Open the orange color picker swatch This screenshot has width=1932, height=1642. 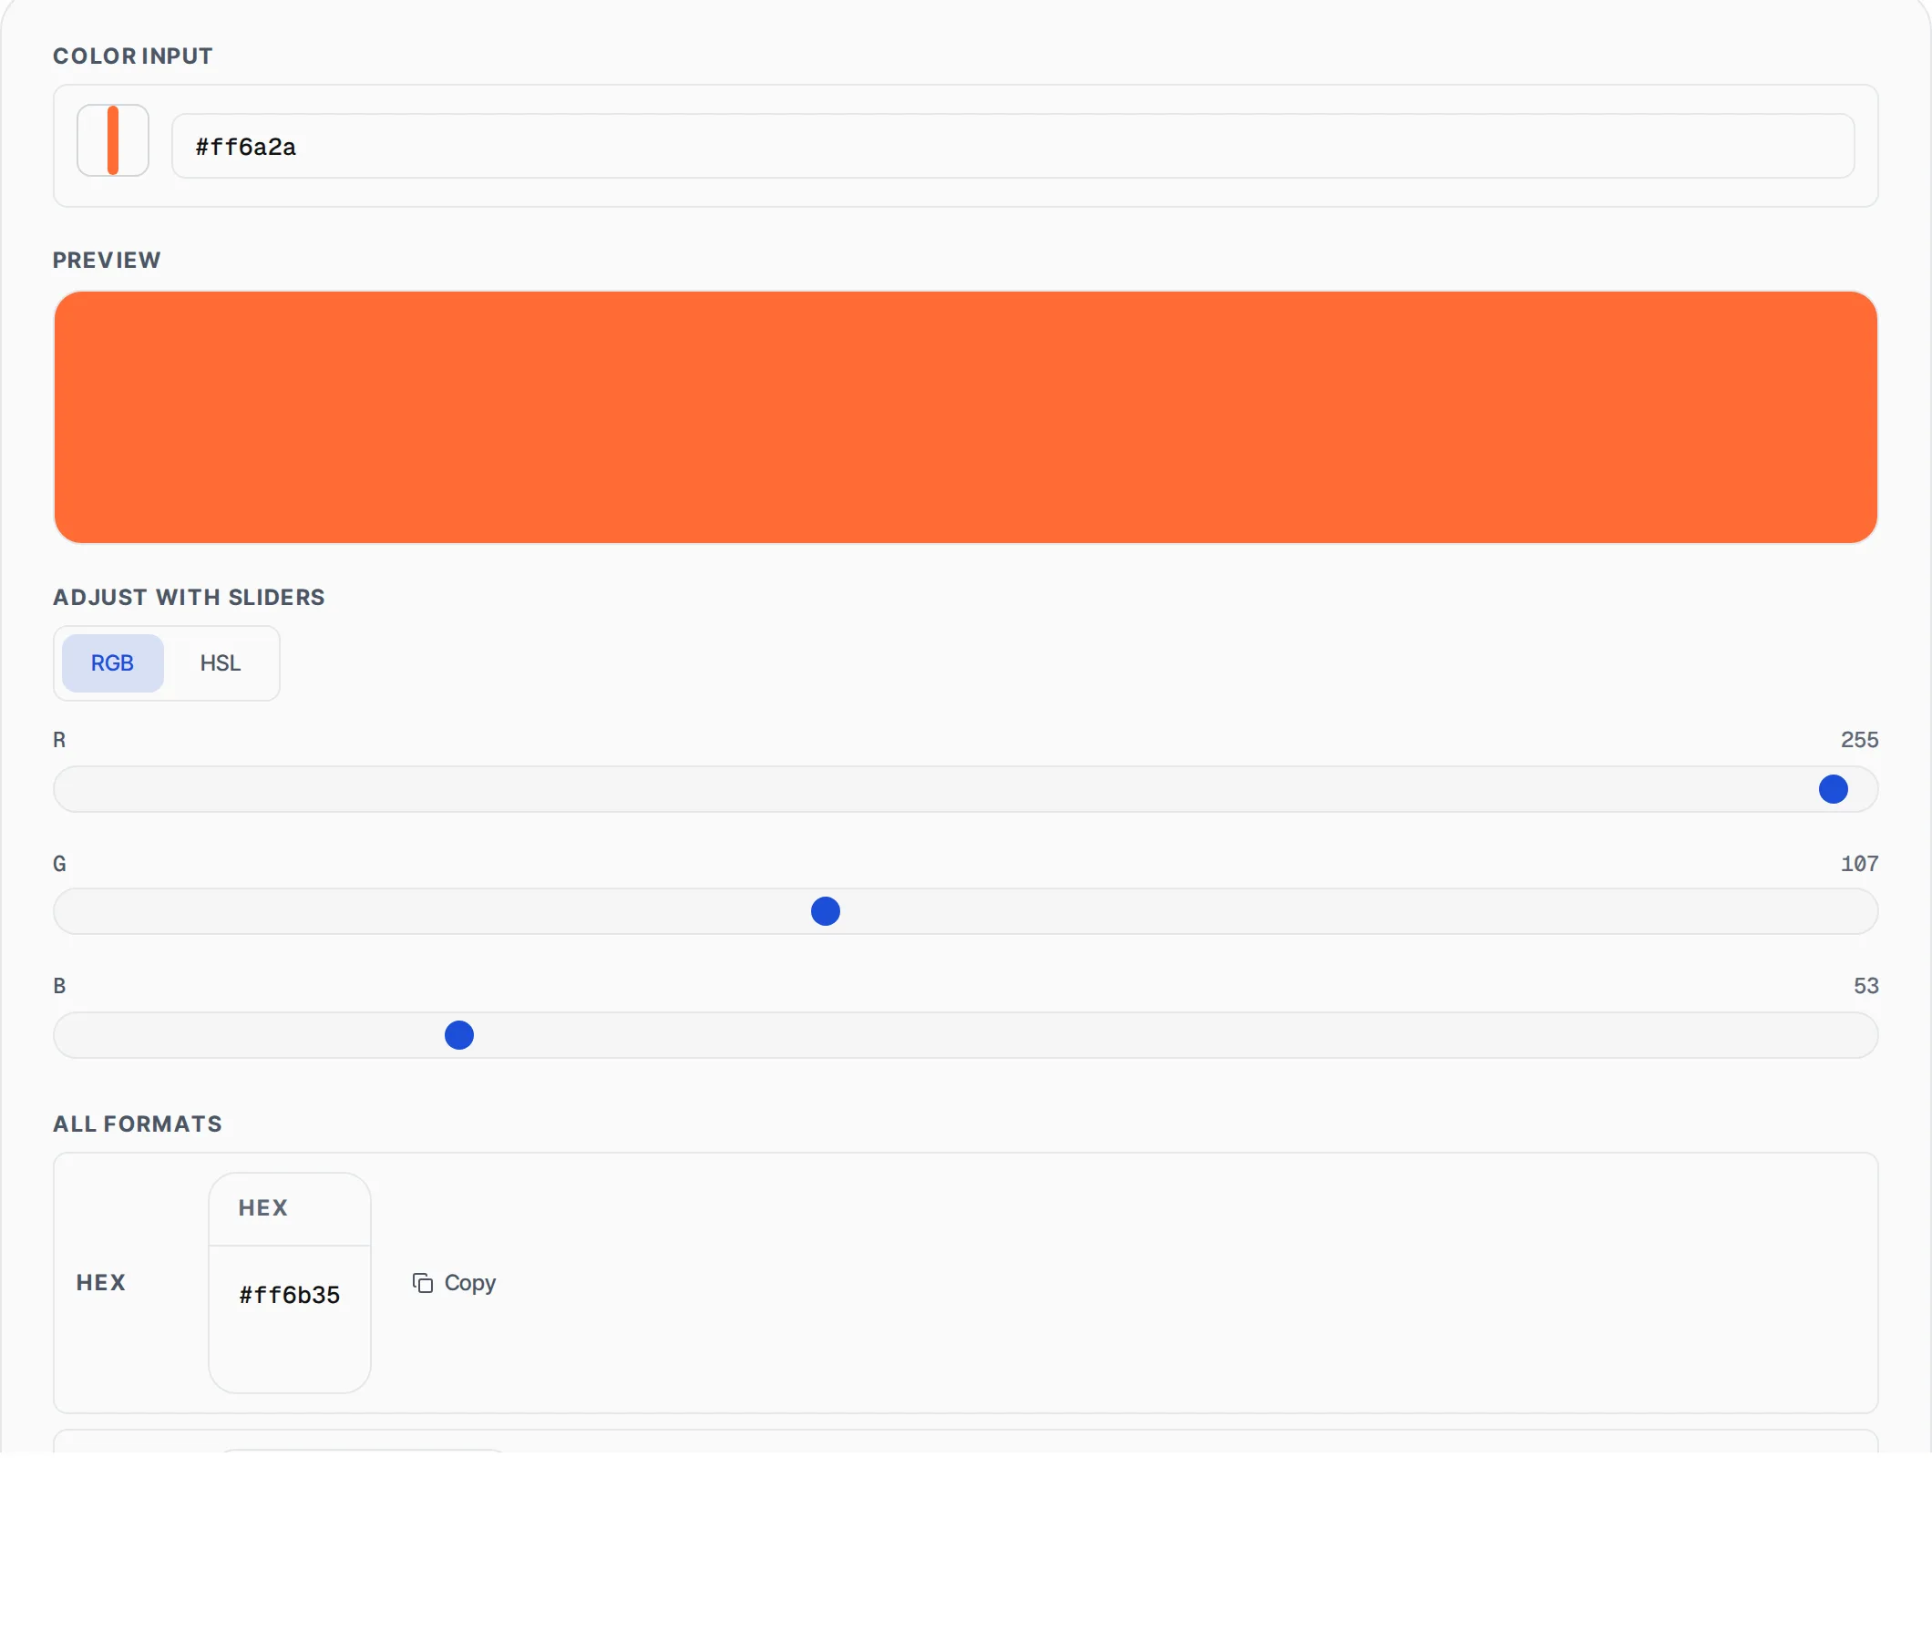113,140
